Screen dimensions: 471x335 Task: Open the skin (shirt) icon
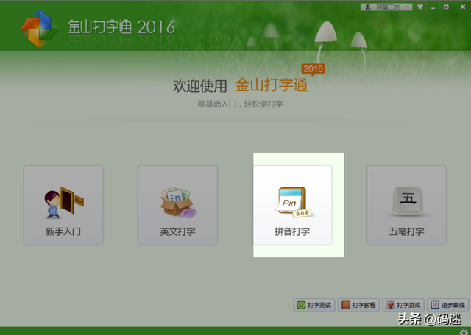420,7
